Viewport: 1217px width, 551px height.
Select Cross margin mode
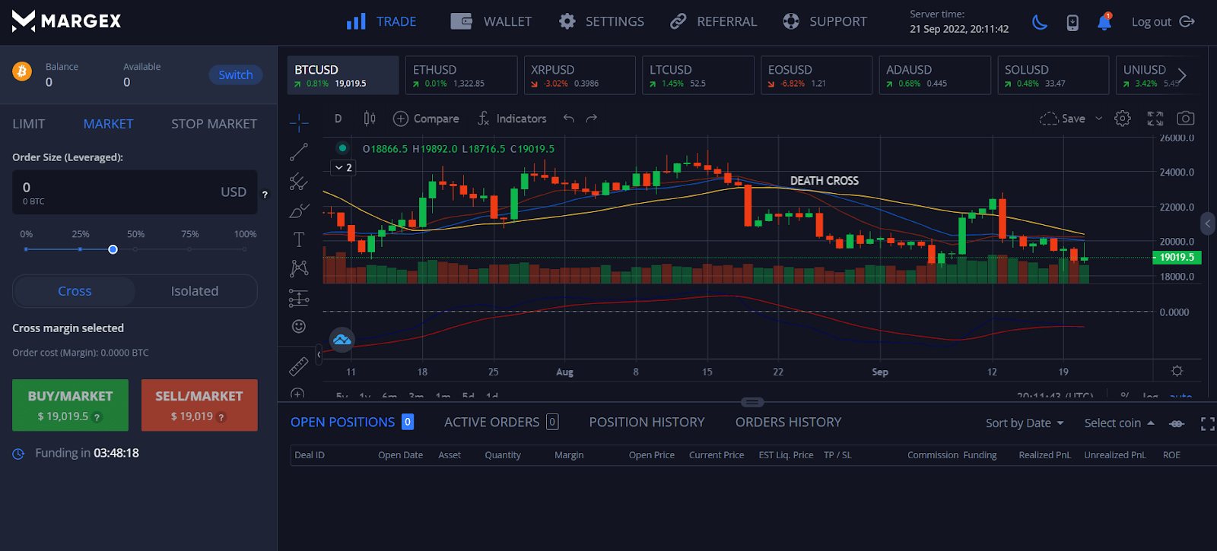tap(75, 291)
